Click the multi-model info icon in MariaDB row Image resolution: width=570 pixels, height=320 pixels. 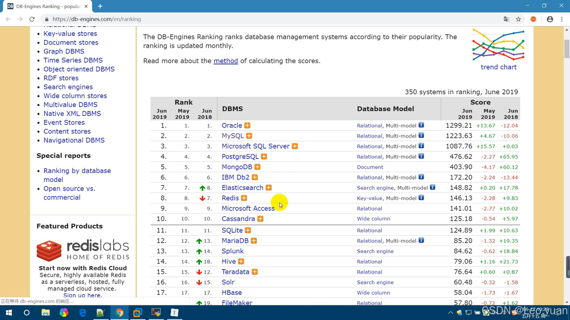point(421,241)
